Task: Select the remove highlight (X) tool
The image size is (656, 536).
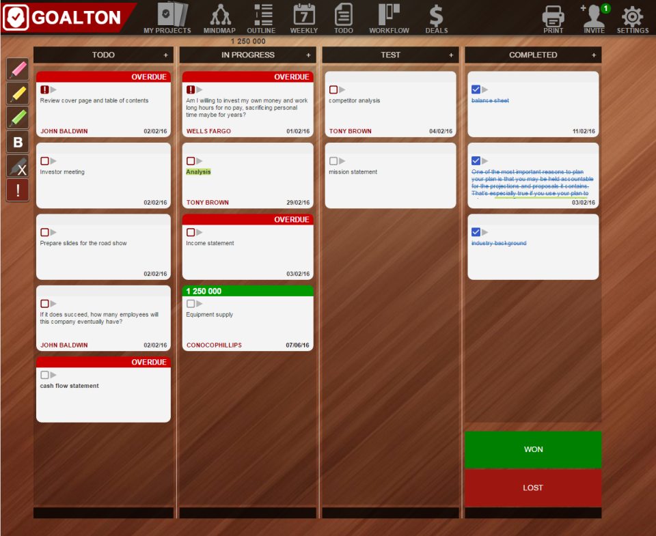Action: [x=17, y=166]
